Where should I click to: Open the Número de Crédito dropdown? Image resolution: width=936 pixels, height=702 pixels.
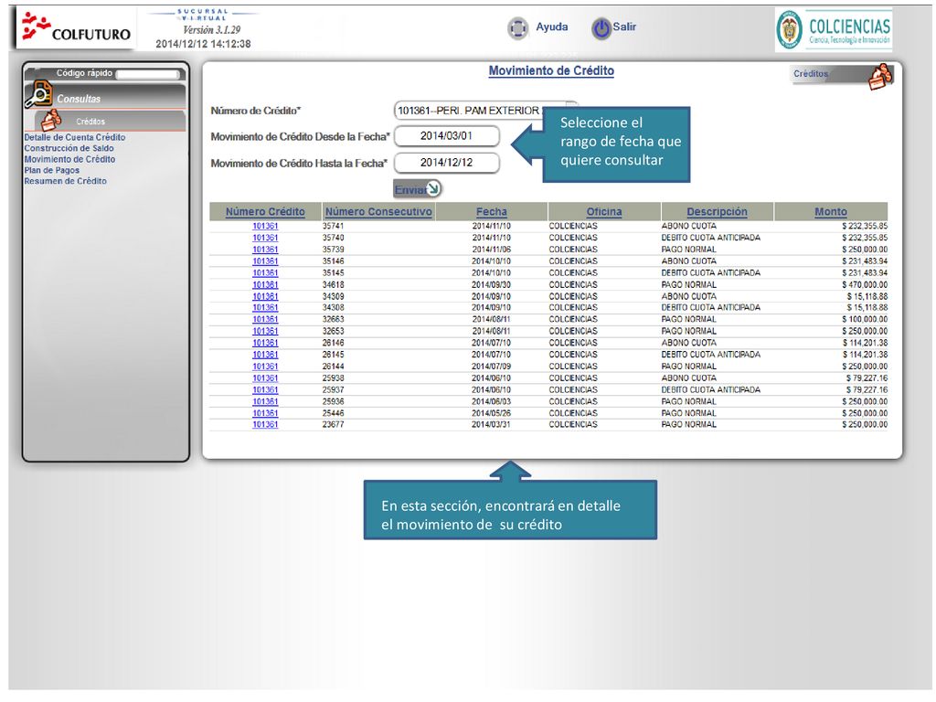point(486,111)
